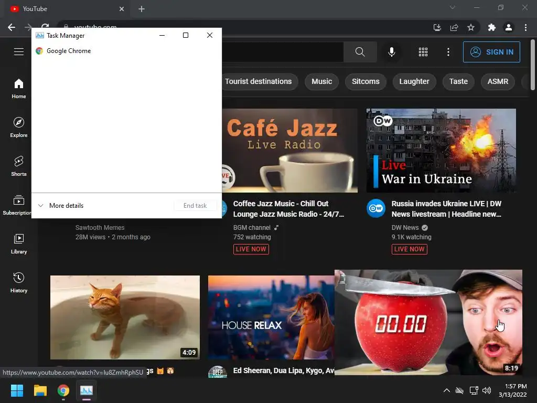Click LIVE NOW badge under Coffee Jazz
Screen dimensions: 537x403
coord(251,249)
